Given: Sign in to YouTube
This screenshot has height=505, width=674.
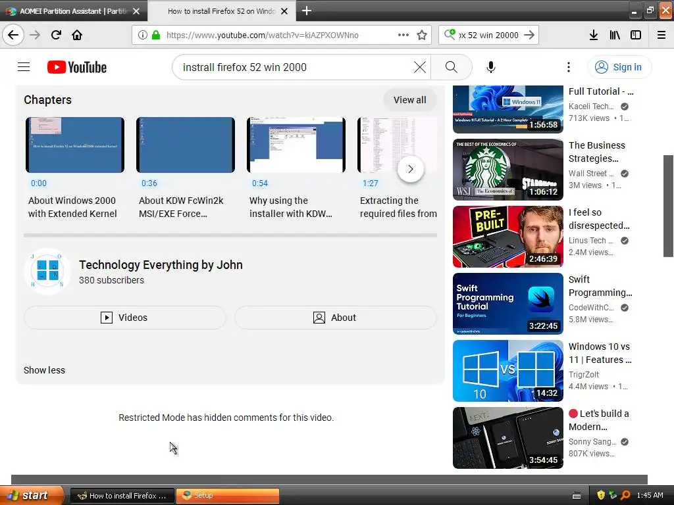Looking at the screenshot, I should [x=619, y=67].
